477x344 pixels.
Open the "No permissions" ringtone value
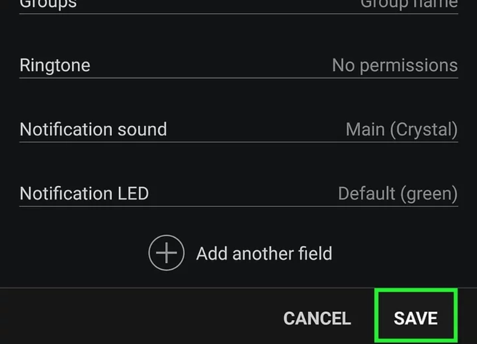tap(394, 66)
